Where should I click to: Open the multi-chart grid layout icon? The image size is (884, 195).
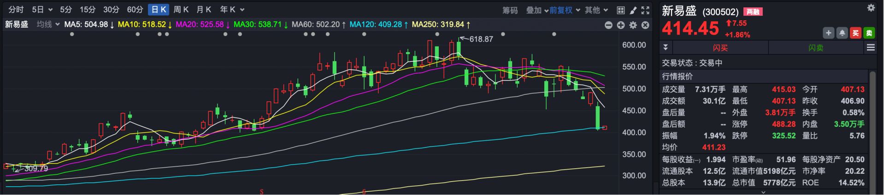(x=621, y=10)
